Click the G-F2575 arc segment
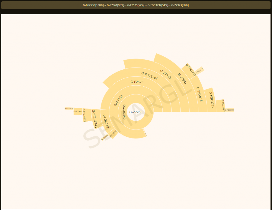This screenshot has height=210, width=272. pos(137,82)
